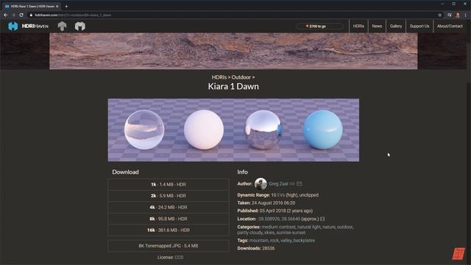The height and width of the screenshot is (265, 471).
Task: Open the News navigation menu item
Action: [x=377, y=26]
